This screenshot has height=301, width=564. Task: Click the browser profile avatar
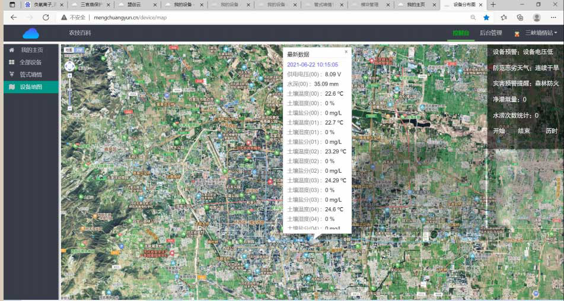tap(537, 18)
